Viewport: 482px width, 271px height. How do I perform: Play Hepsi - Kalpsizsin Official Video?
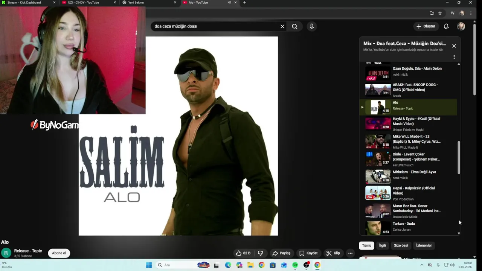click(408, 193)
